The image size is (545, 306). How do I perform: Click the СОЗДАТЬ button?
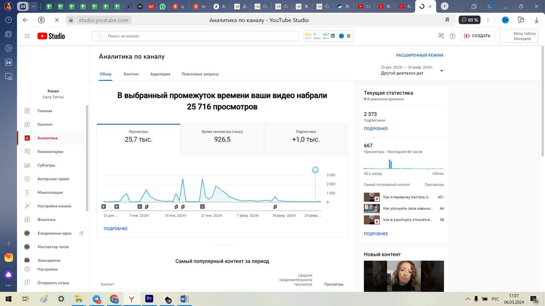click(x=477, y=36)
